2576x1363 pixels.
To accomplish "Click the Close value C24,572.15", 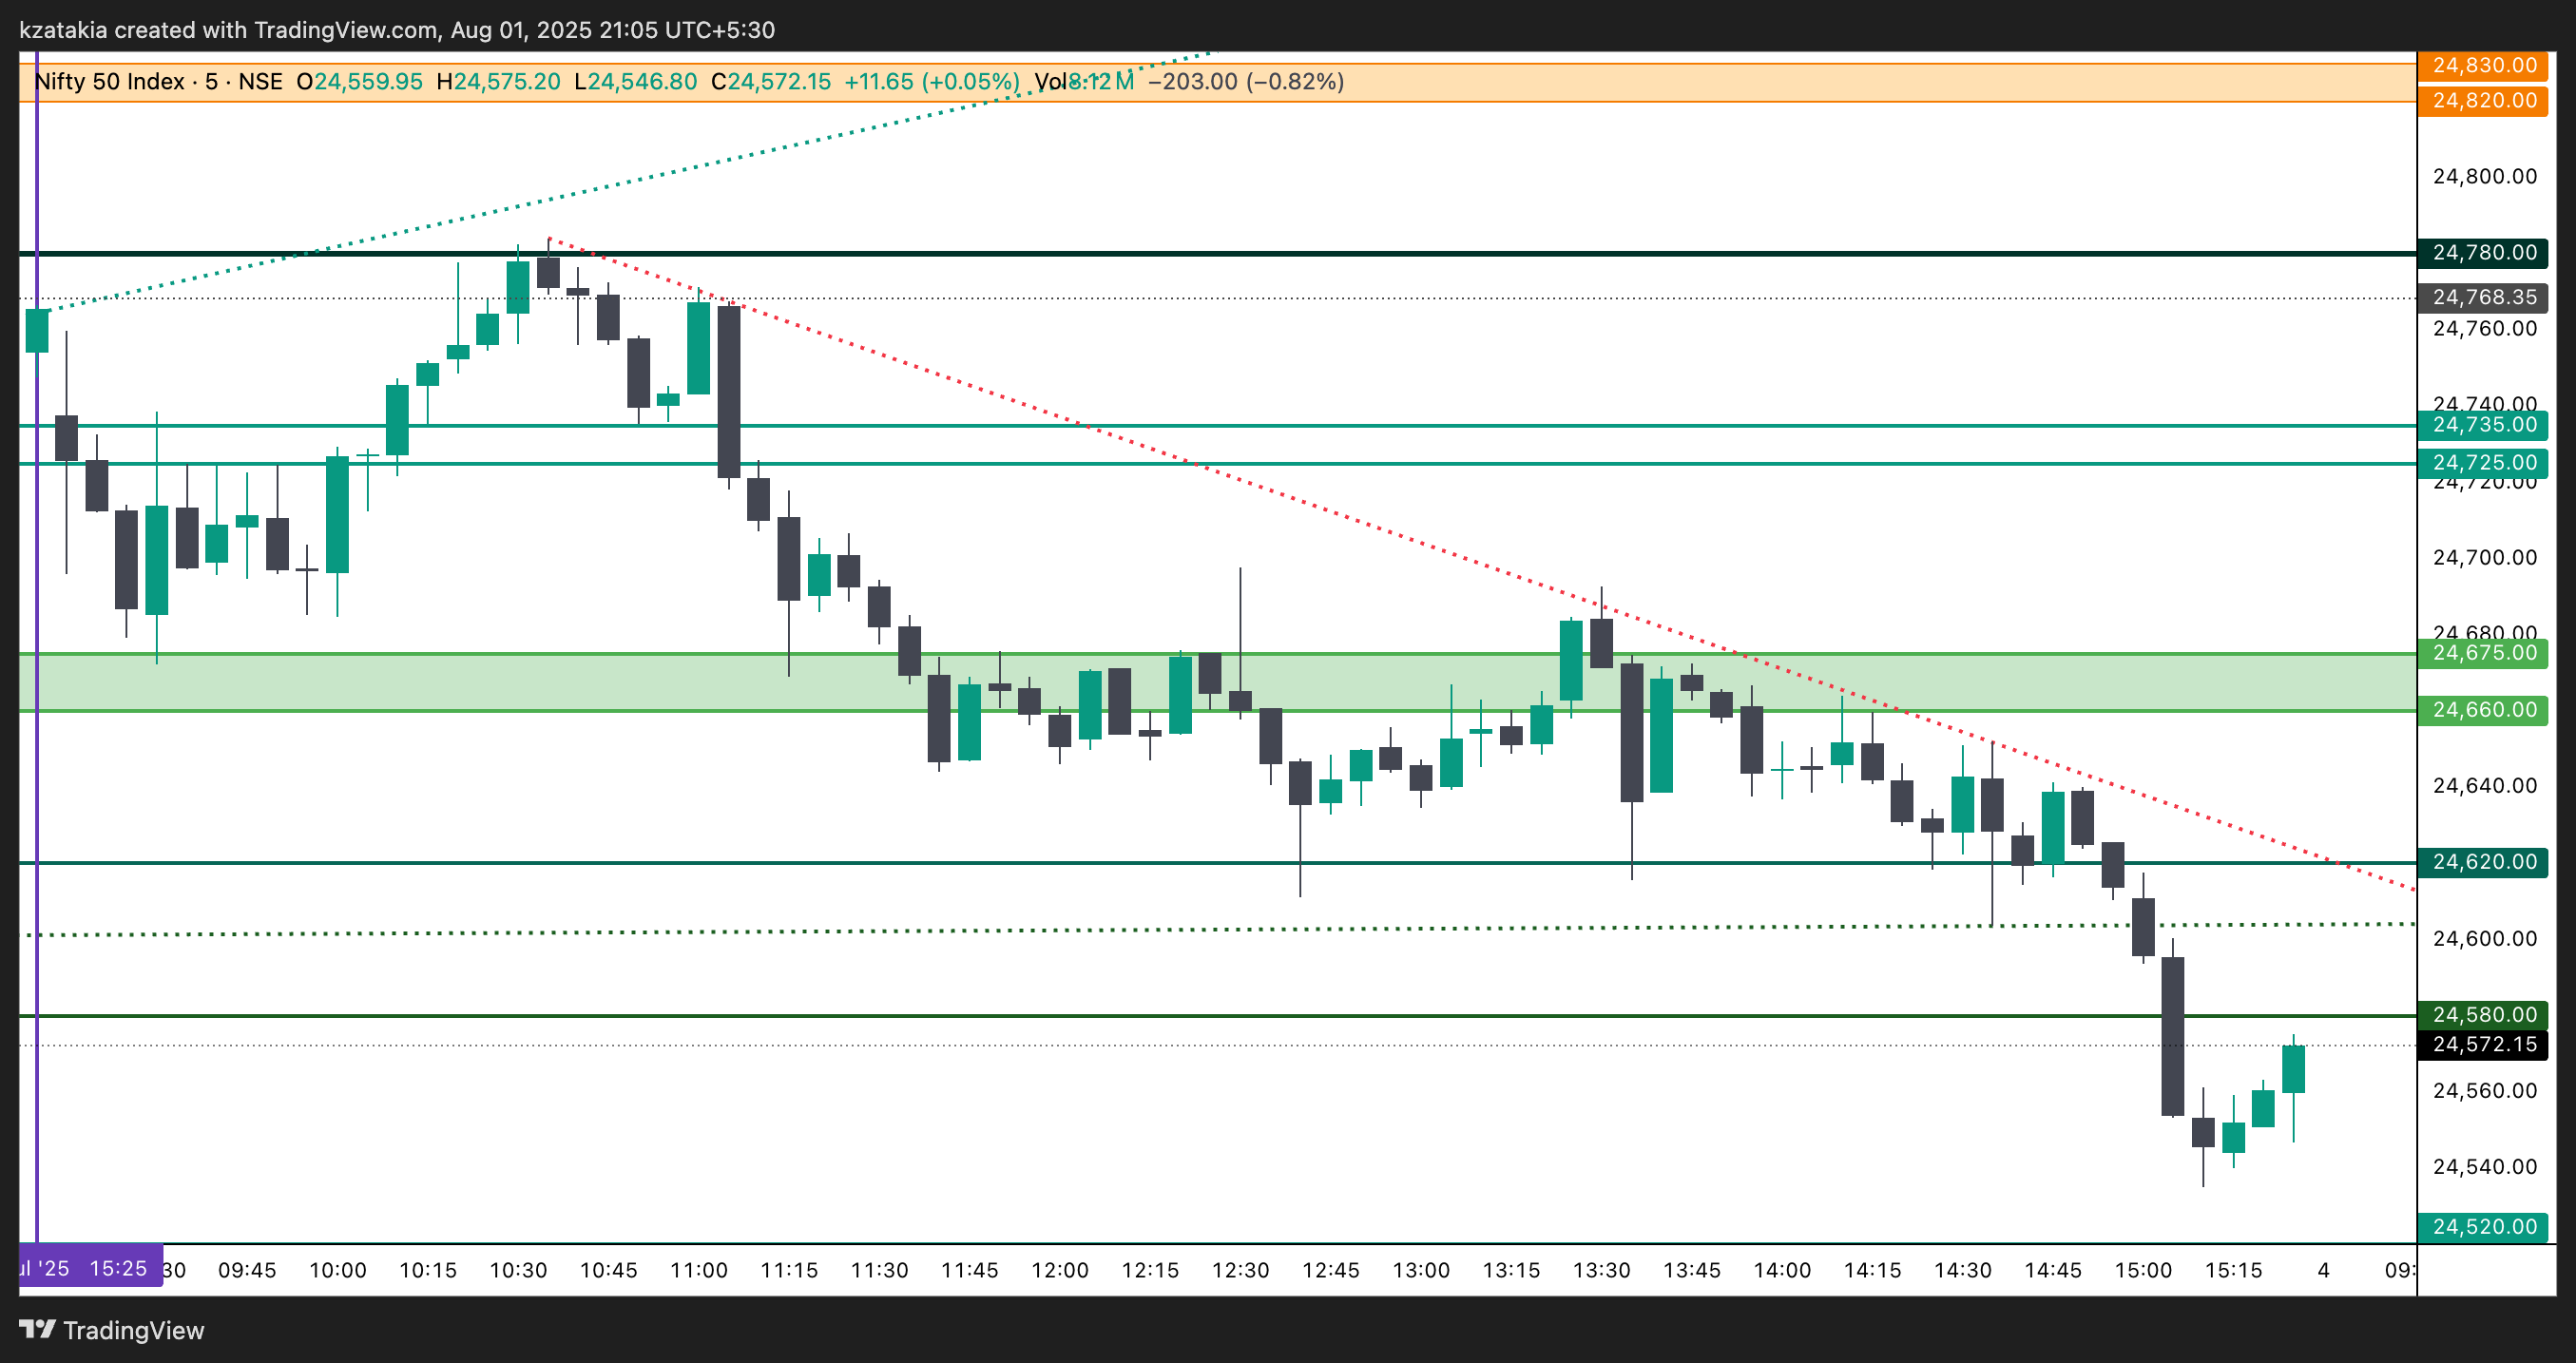I will [x=771, y=82].
